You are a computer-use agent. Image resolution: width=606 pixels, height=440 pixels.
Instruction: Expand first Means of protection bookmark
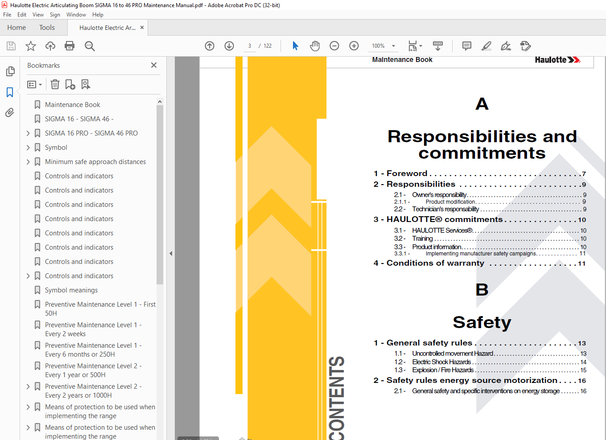pyautogui.click(x=28, y=407)
